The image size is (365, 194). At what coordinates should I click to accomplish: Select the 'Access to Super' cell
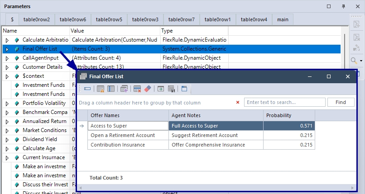click(128, 126)
